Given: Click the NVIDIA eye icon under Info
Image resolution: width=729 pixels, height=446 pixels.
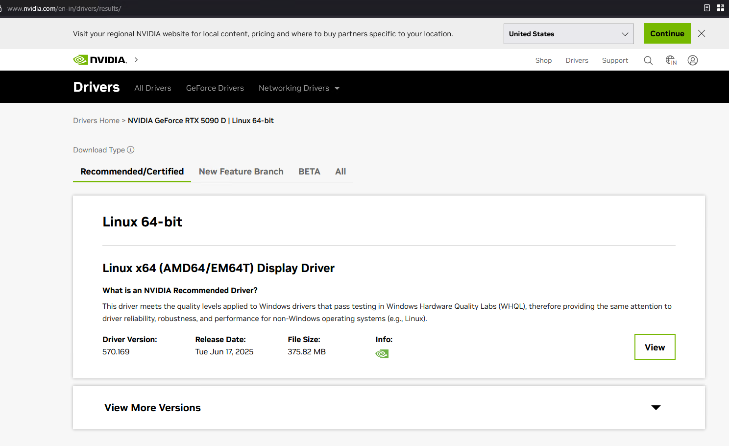Looking at the screenshot, I should pos(382,354).
